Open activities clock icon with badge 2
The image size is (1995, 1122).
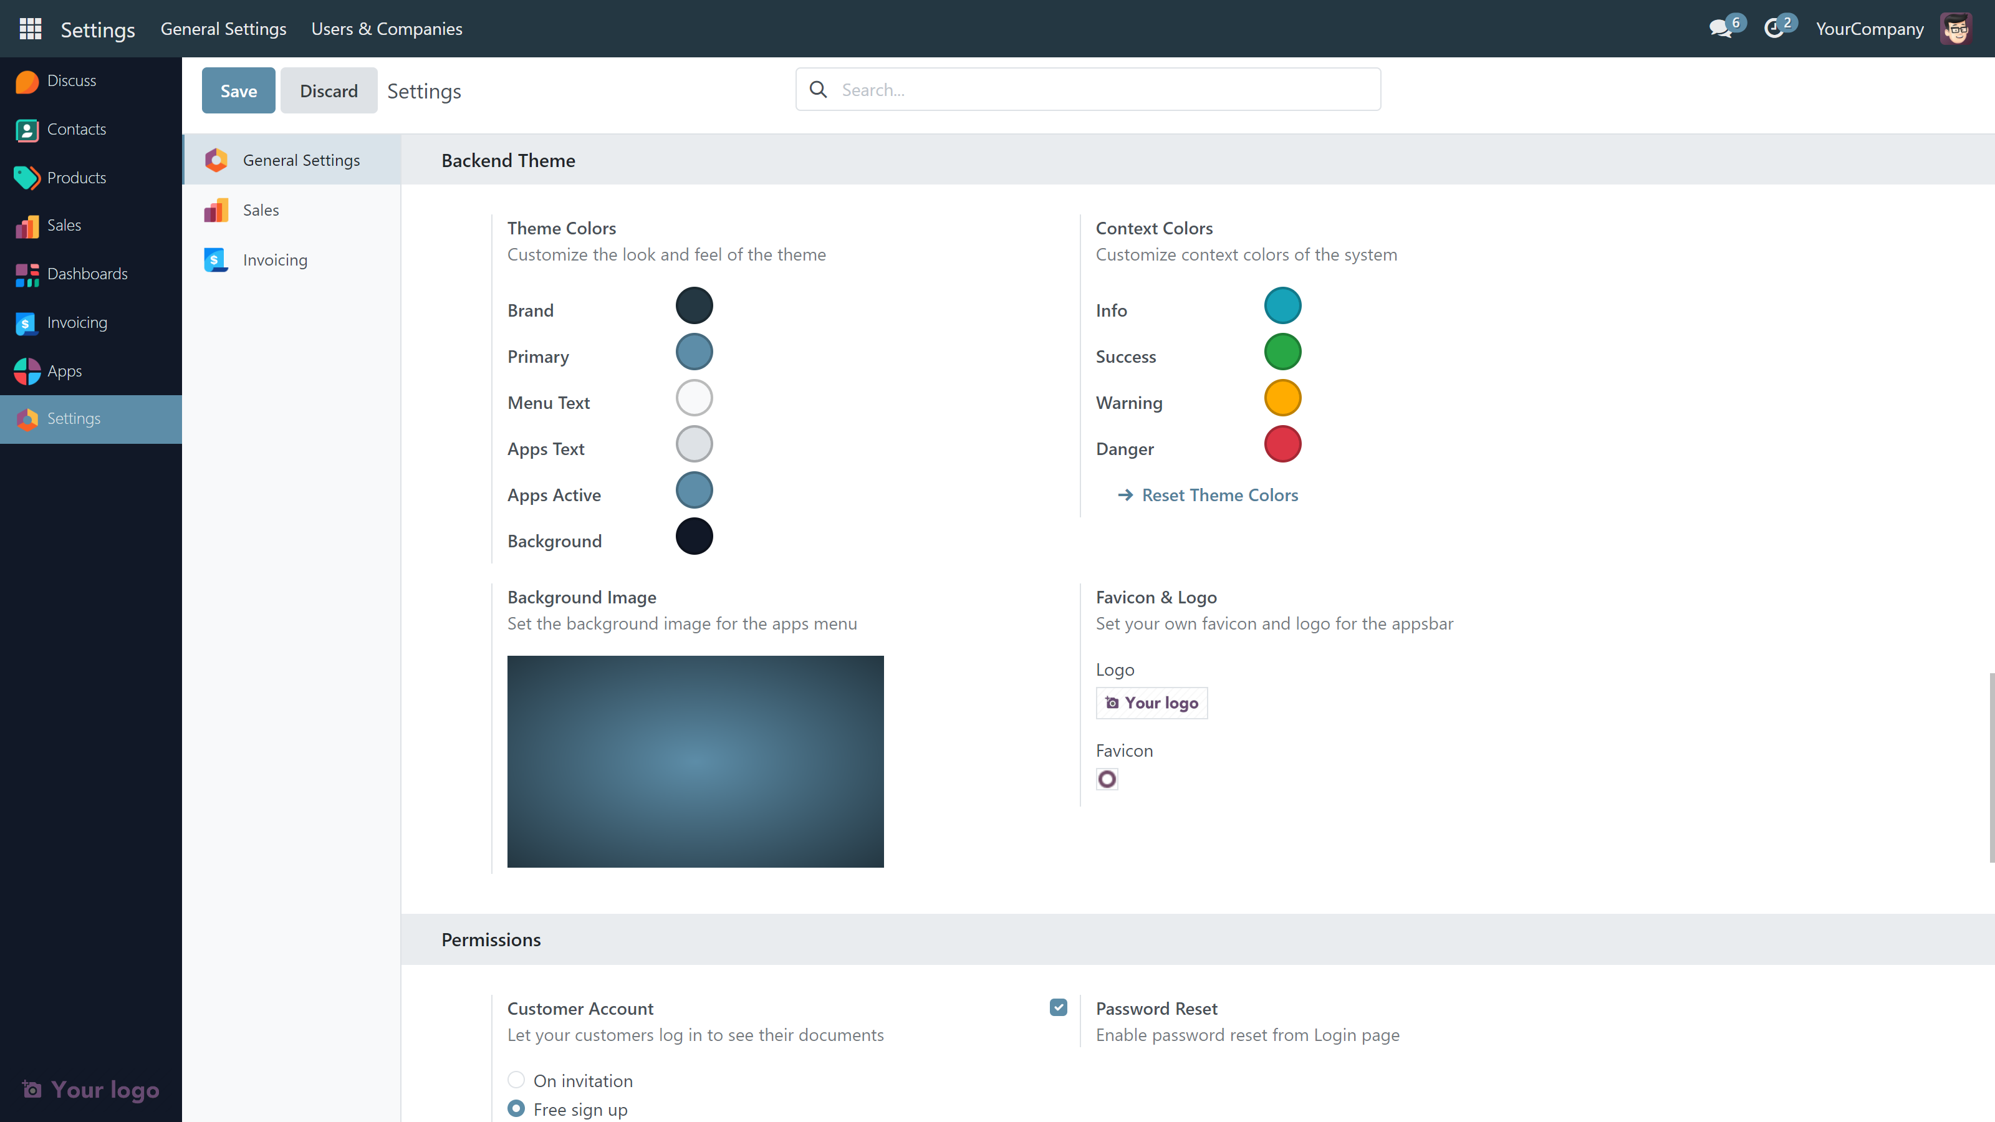coord(1774,29)
